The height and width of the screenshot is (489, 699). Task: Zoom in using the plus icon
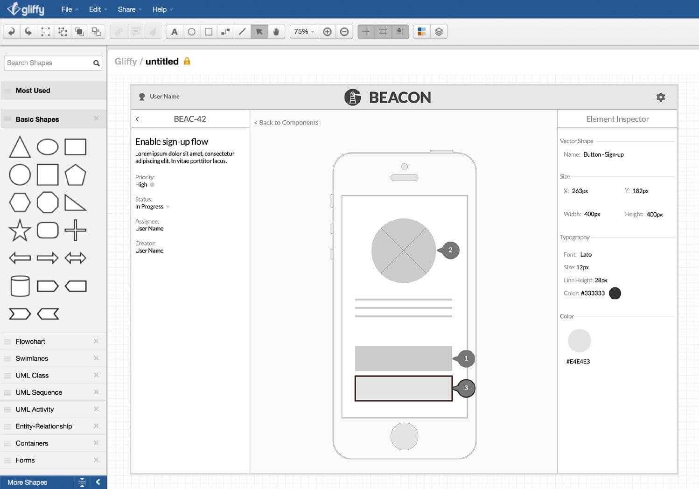coord(327,31)
